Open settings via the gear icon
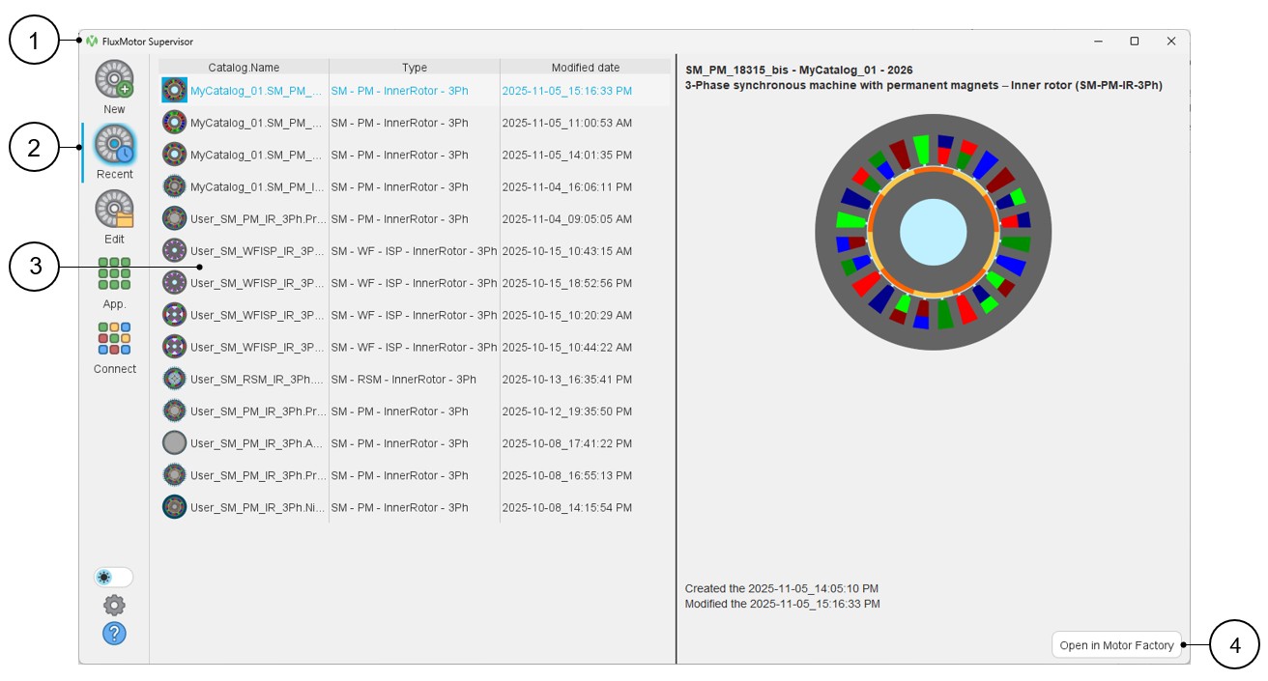 [114, 606]
